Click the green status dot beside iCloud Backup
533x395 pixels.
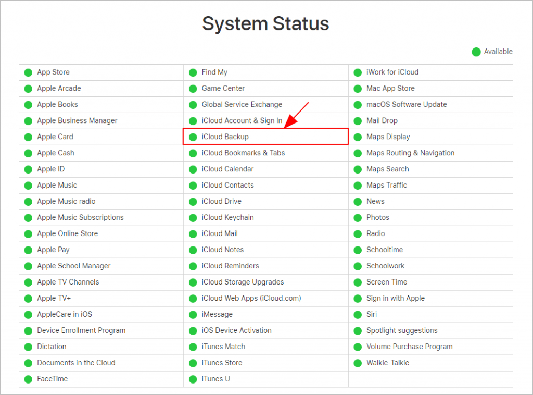coord(193,137)
